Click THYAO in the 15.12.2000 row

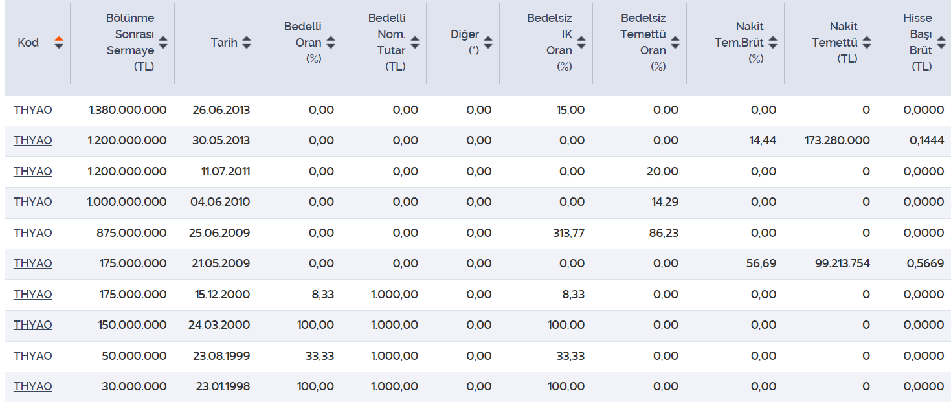[x=32, y=295]
